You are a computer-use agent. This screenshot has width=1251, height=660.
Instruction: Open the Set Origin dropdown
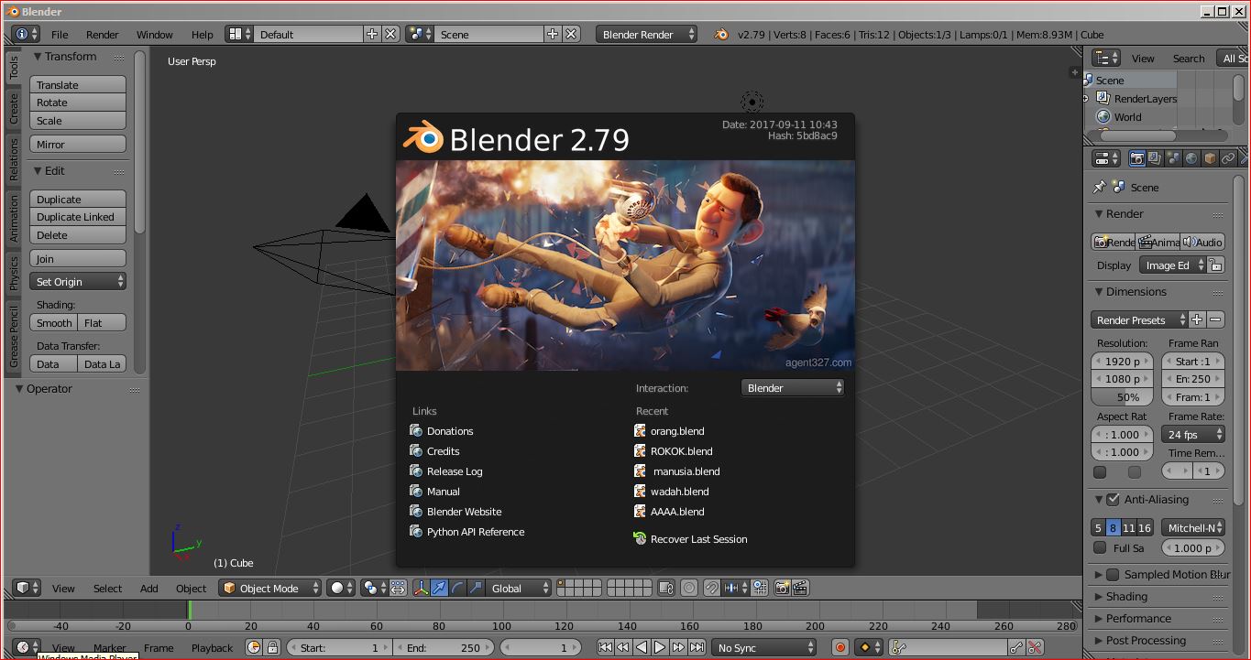point(78,281)
